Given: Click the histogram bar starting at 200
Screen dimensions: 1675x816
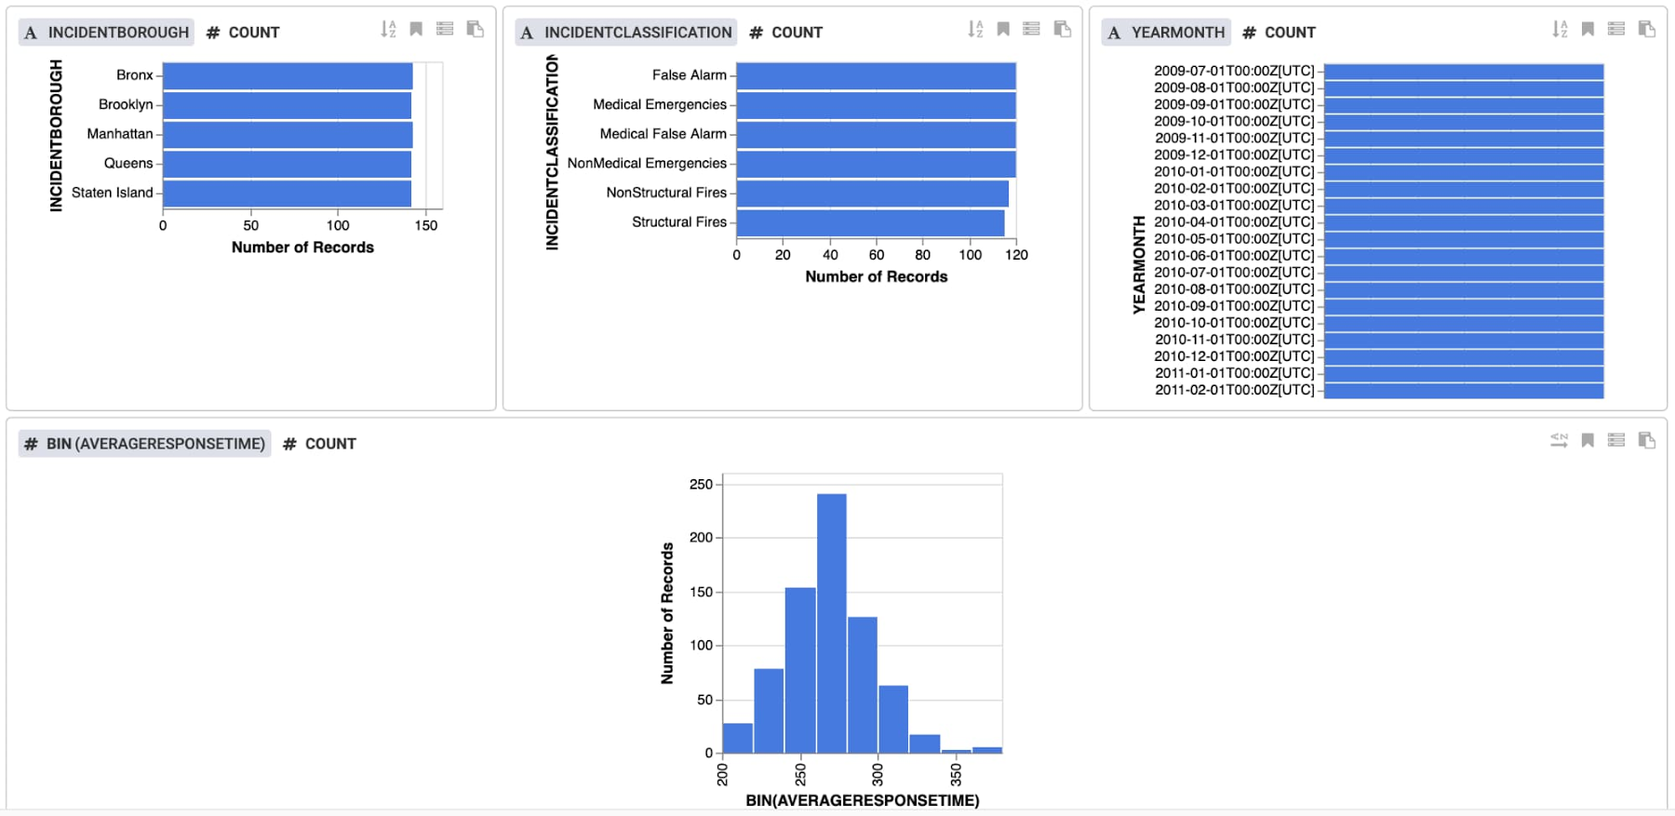Looking at the screenshot, I should tap(738, 738).
